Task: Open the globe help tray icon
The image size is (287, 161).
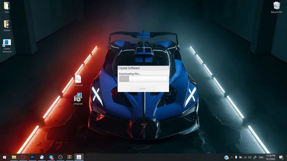Action: [226, 157]
